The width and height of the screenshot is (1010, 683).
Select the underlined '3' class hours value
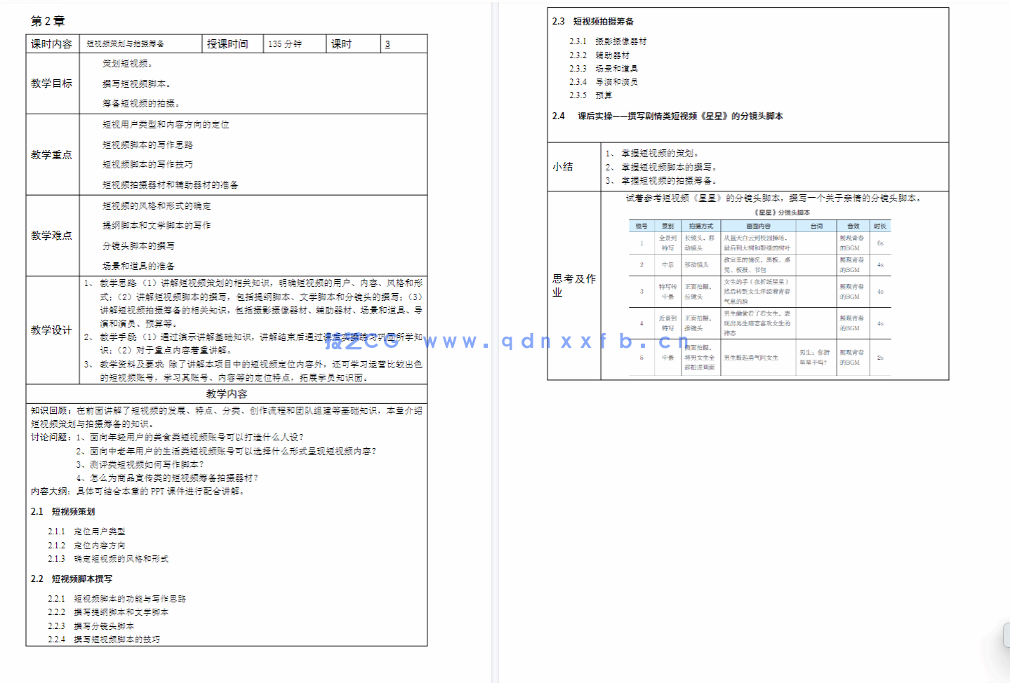387,44
